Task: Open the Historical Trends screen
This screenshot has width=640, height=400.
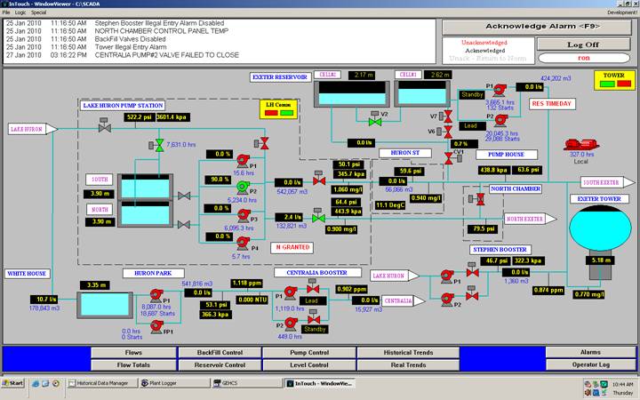Action: pos(407,352)
